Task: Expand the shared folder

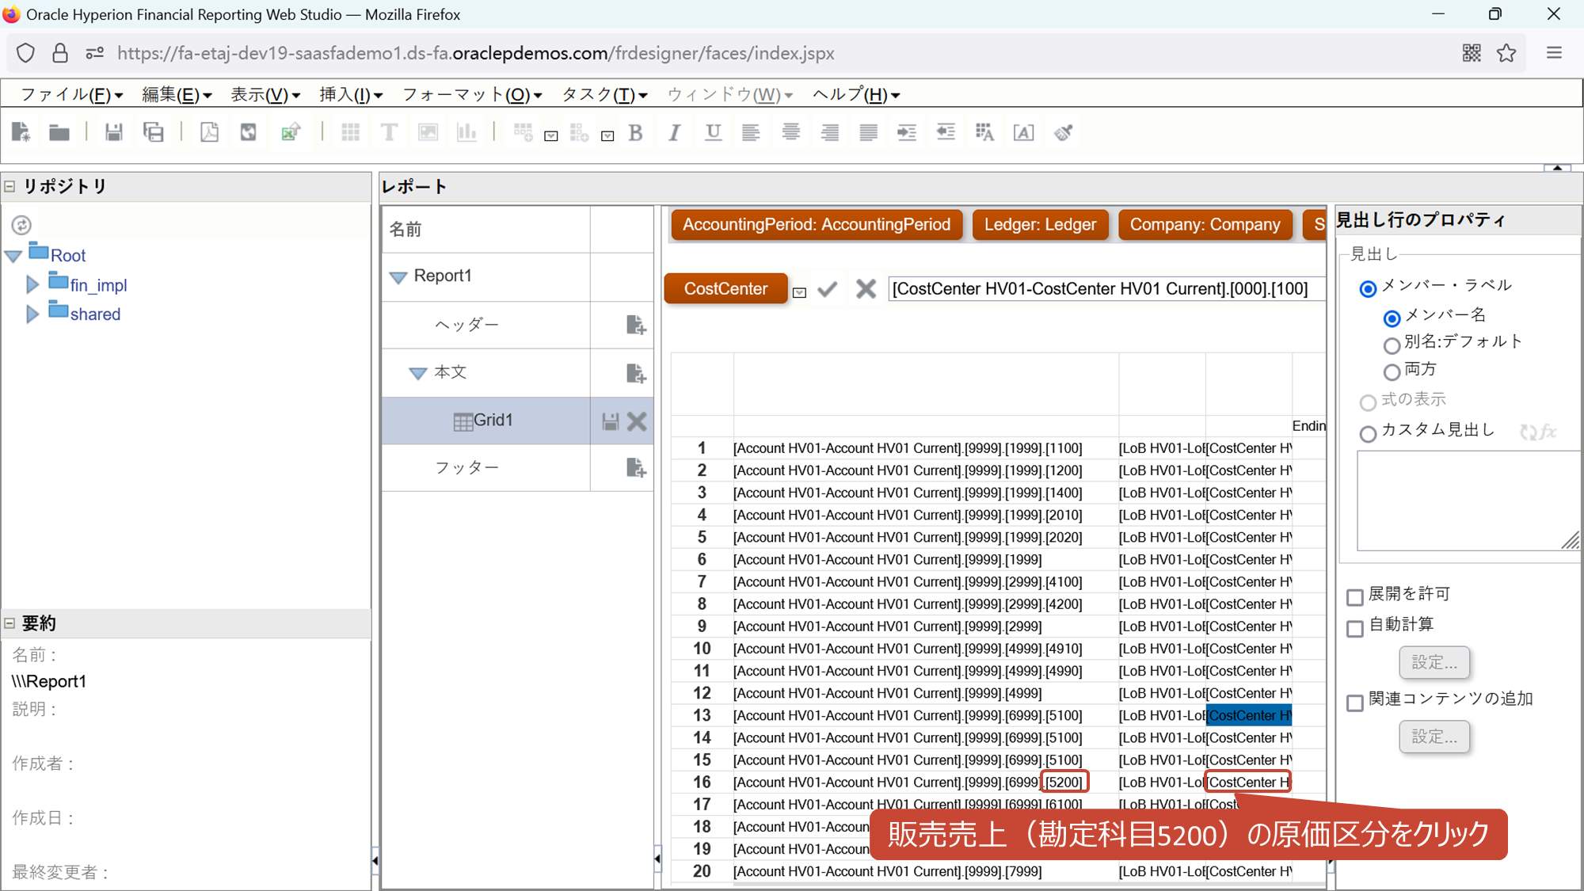Action: [x=32, y=314]
